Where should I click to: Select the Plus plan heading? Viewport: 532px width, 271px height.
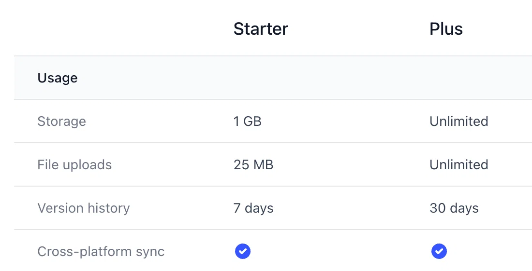[x=446, y=29]
